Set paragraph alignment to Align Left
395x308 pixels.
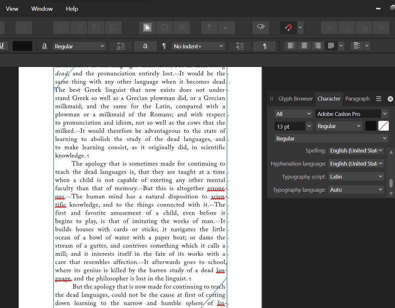pos(291,46)
